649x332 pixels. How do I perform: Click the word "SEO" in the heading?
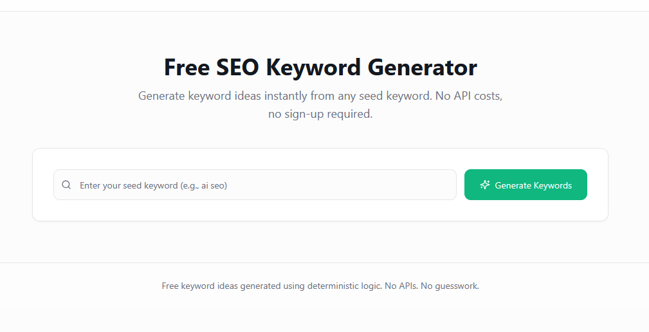click(x=239, y=68)
